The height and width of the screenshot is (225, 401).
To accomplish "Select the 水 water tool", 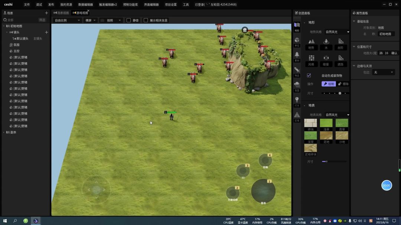I will (326, 44).
